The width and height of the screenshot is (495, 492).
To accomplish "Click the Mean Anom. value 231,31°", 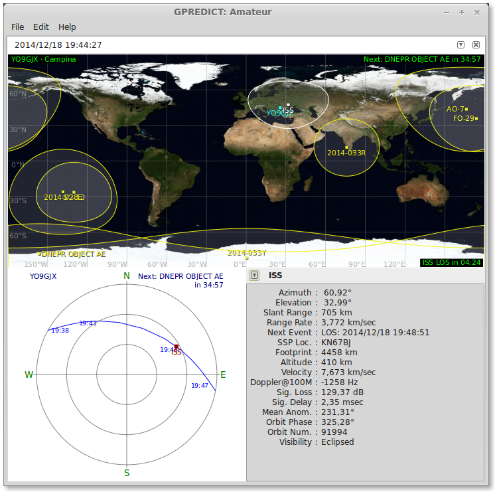I will point(338,412).
